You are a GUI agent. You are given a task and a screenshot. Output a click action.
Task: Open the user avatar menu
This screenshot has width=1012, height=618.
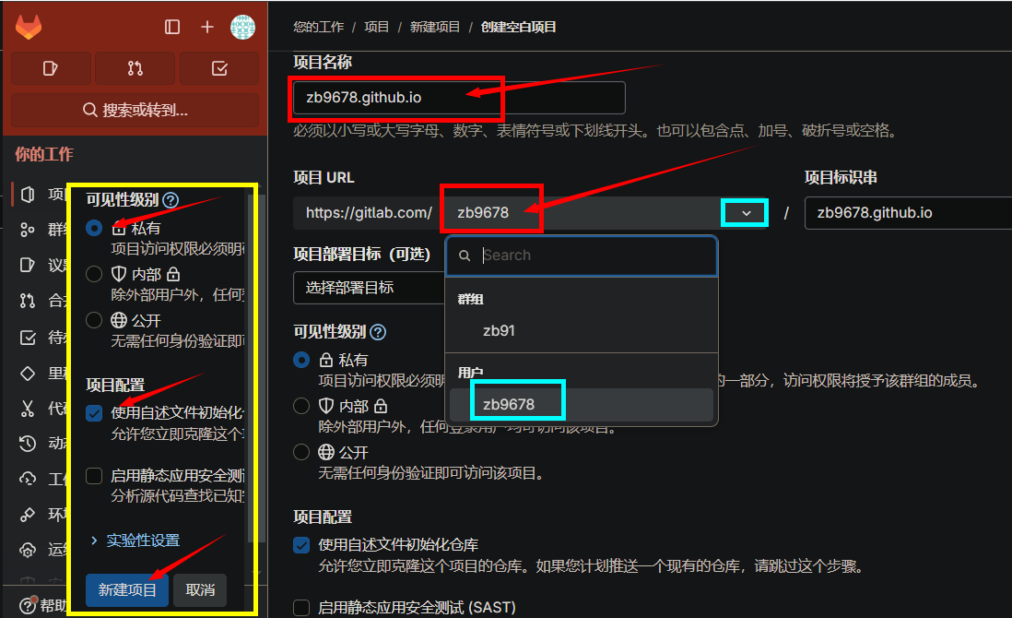242,27
